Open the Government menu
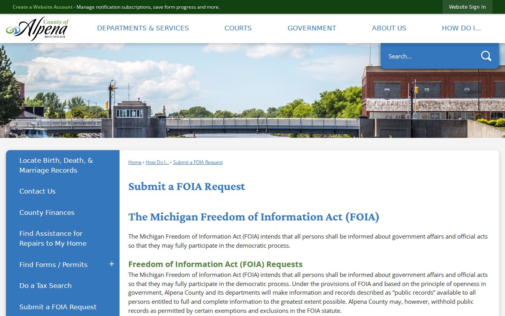Screen dimensions: 505x316 312,28
